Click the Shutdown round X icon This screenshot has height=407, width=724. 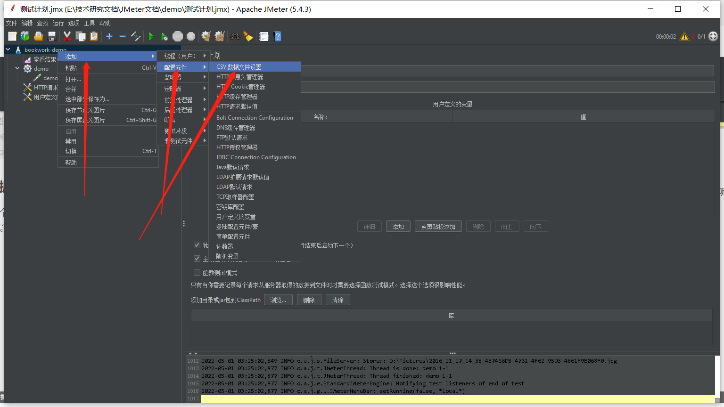pos(191,36)
